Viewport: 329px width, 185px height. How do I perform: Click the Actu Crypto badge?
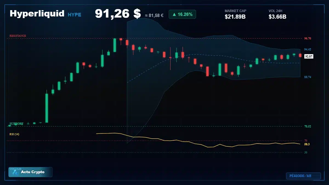30,172
